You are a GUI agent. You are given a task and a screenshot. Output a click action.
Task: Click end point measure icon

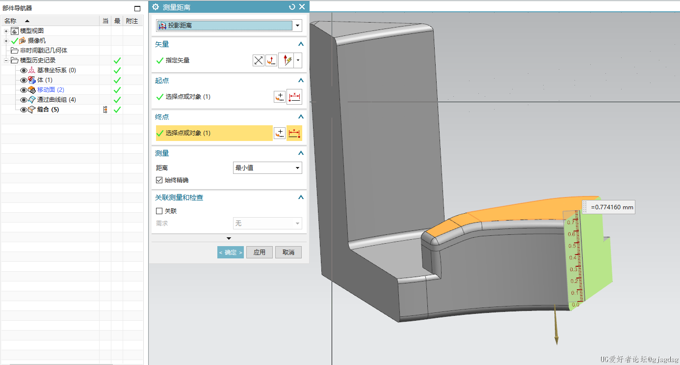tap(294, 133)
